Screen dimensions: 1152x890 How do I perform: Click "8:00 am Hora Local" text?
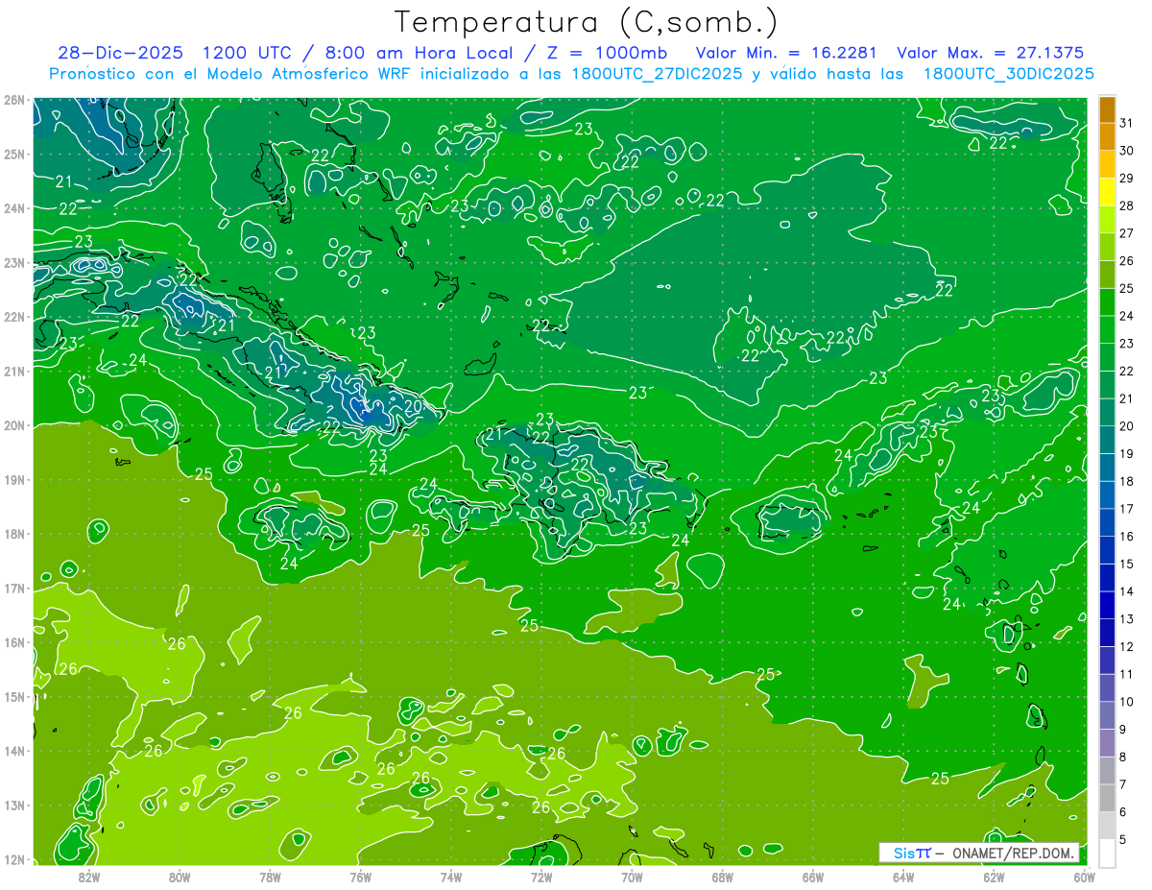coord(419,53)
